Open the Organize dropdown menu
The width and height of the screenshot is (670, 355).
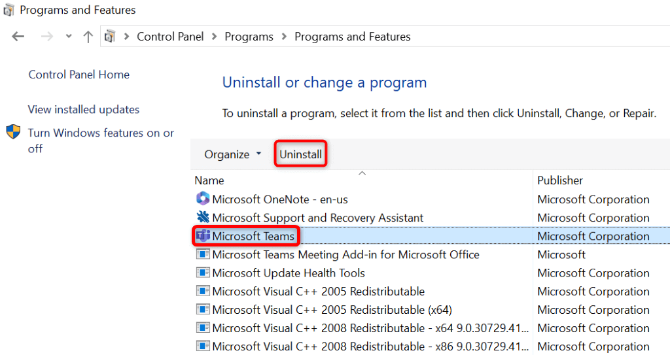tap(232, 154)
